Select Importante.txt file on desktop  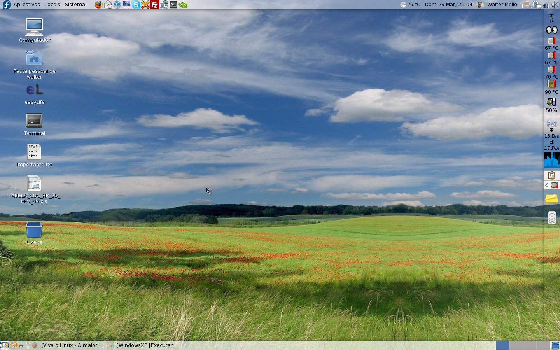[x=34, y=156]
